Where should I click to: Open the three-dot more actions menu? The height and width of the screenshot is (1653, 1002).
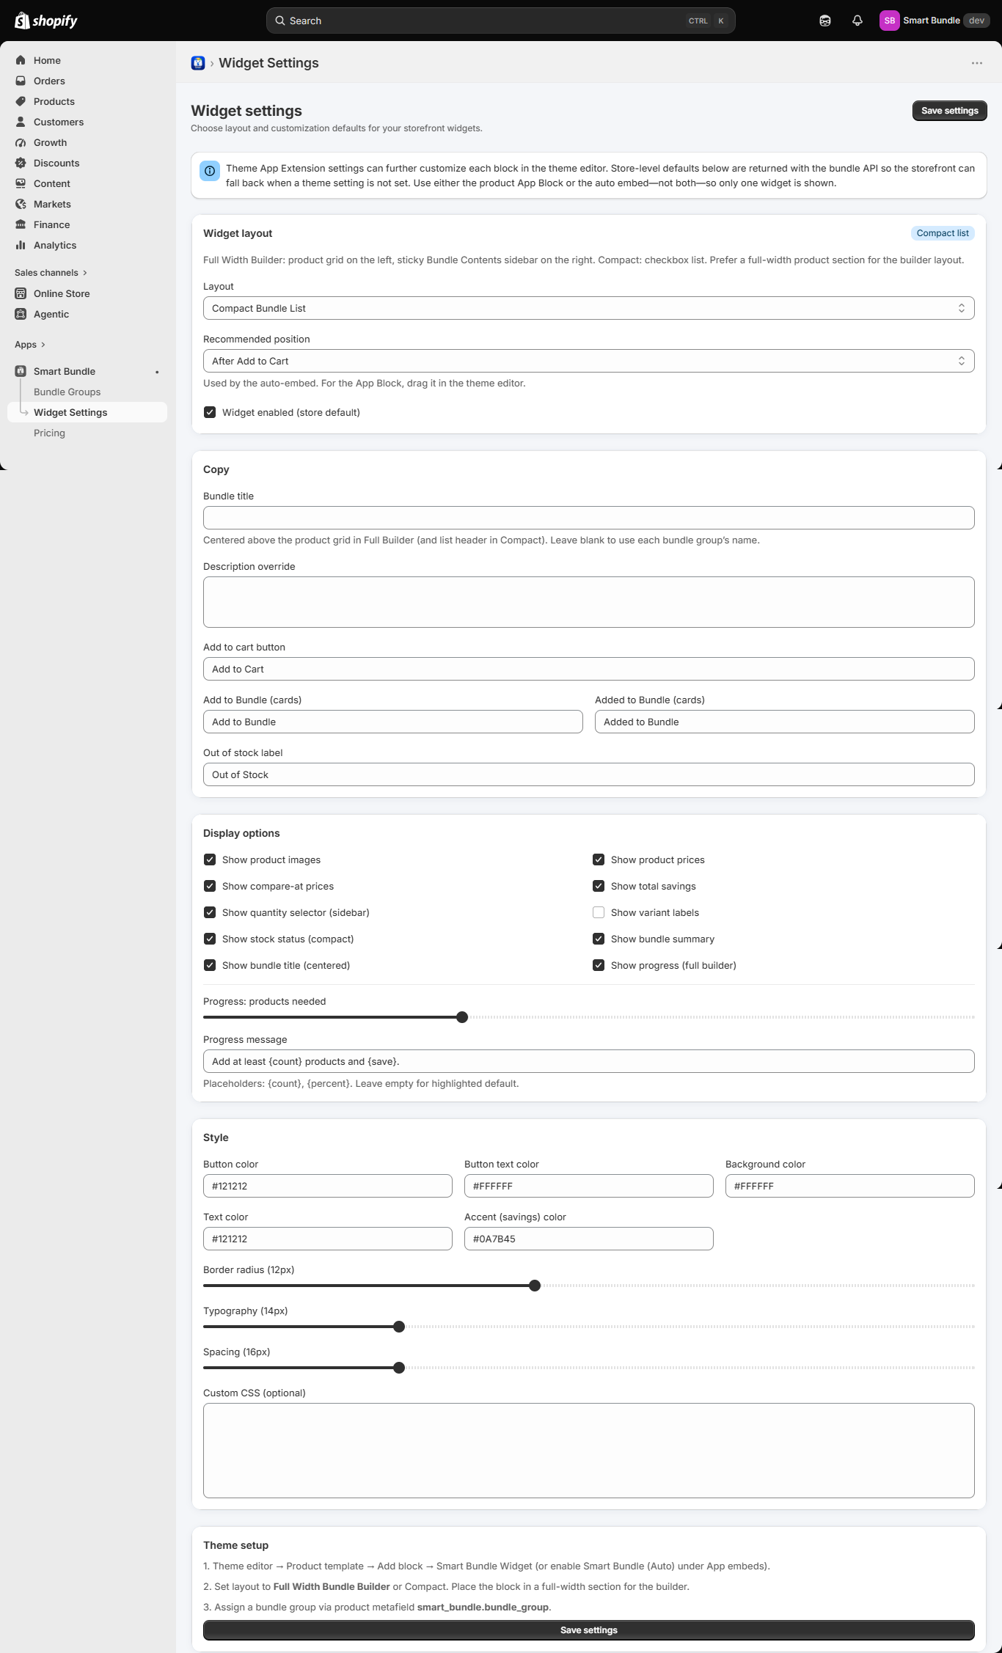(x=977, y=63)
